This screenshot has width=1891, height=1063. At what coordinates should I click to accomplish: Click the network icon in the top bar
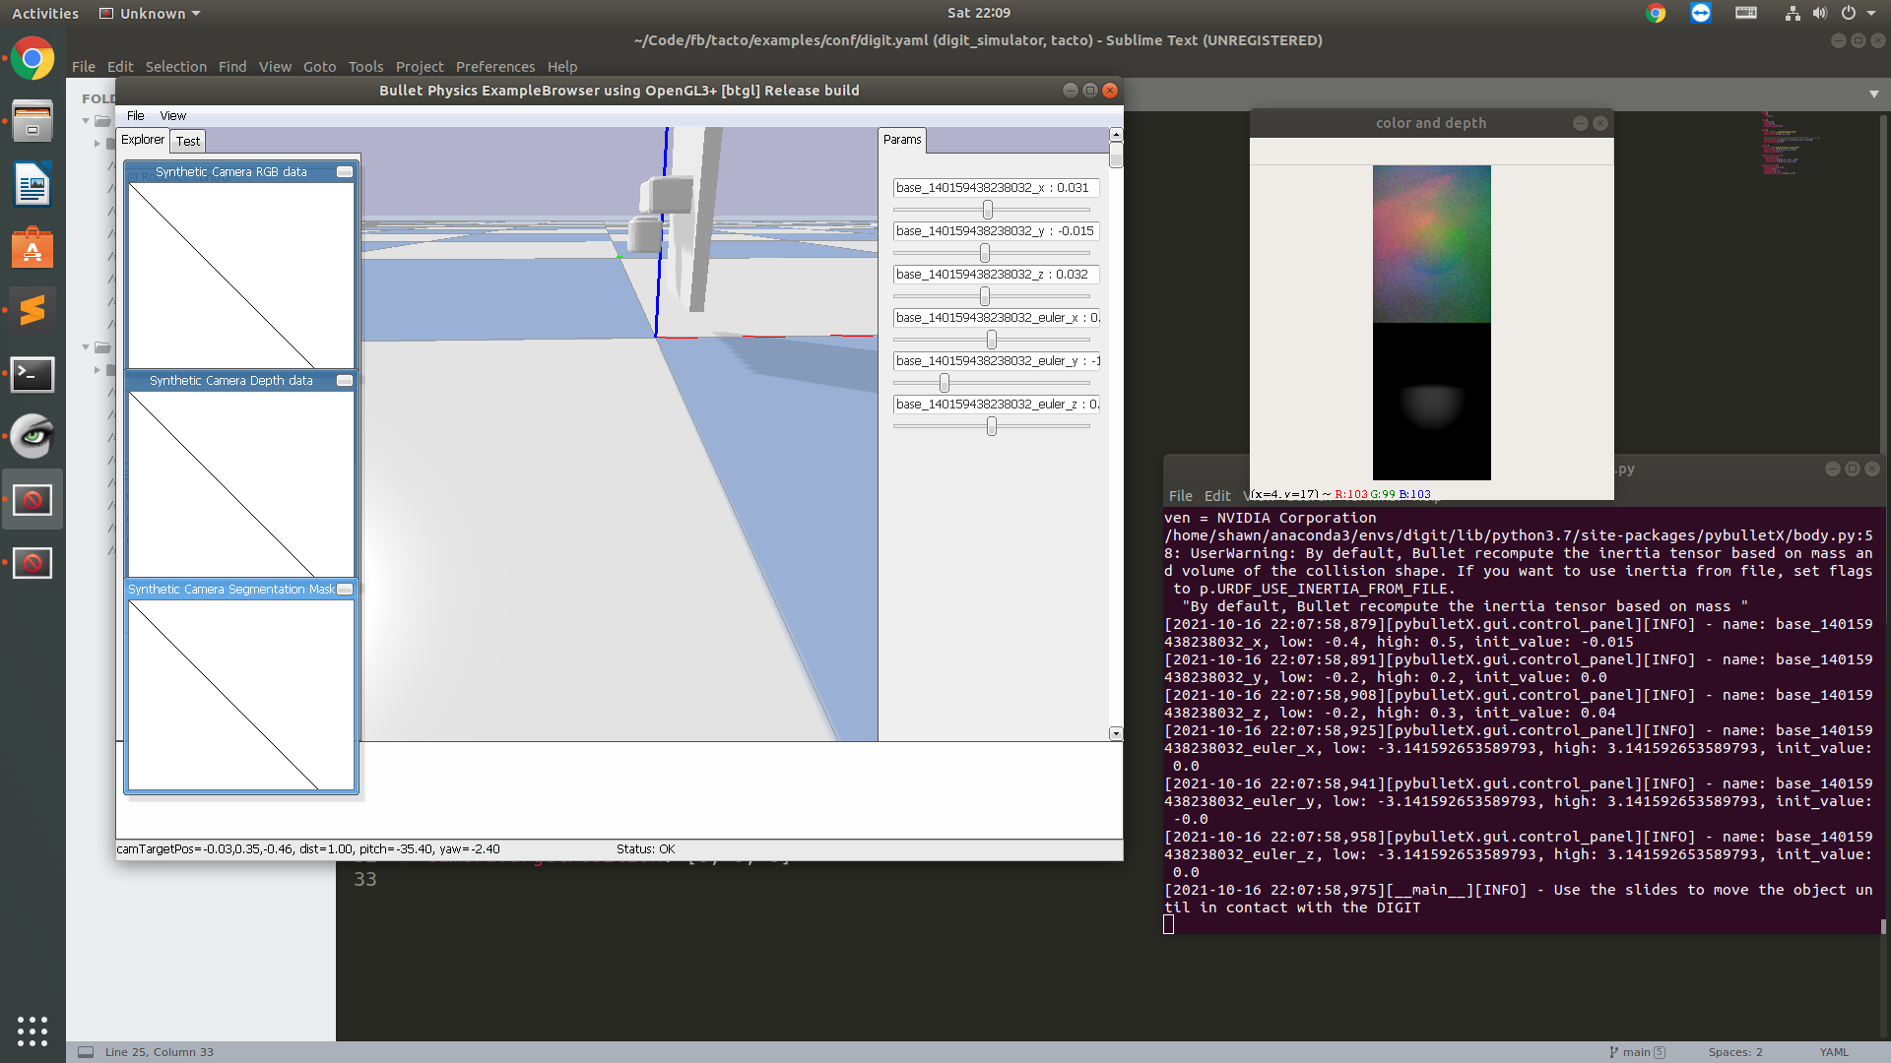[1791, 13]
